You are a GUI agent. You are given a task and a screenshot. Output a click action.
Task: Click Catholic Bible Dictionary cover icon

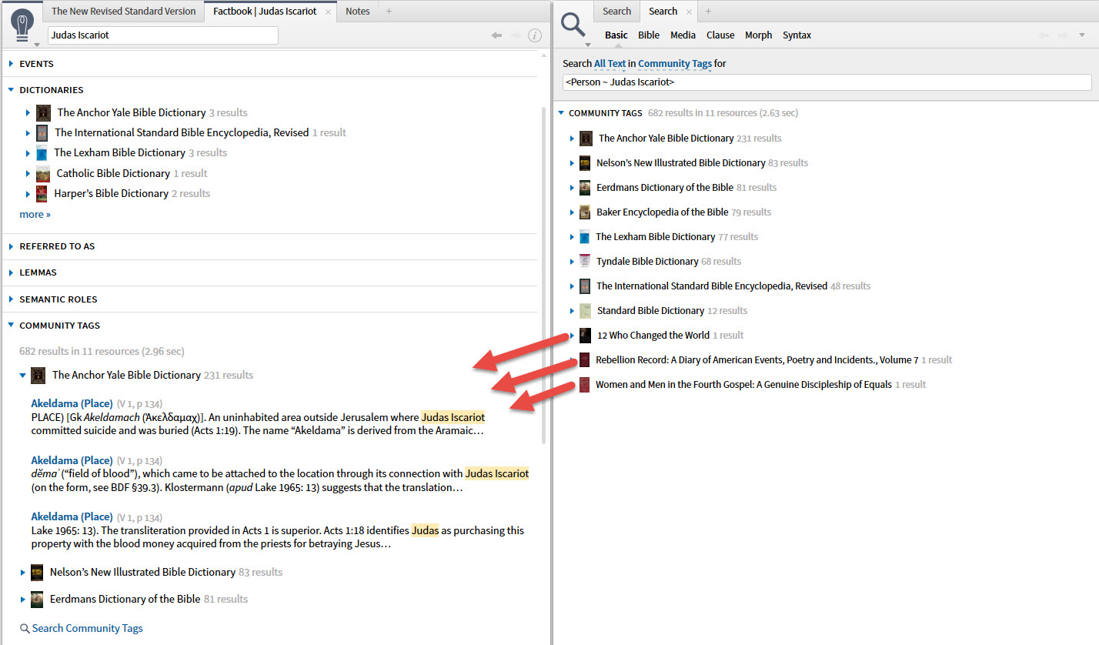[x=43, y=173]
